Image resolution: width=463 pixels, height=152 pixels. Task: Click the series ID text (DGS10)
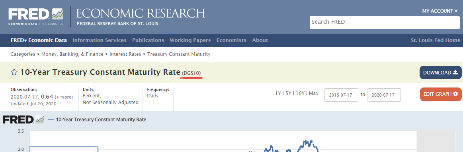click(192, 73)
